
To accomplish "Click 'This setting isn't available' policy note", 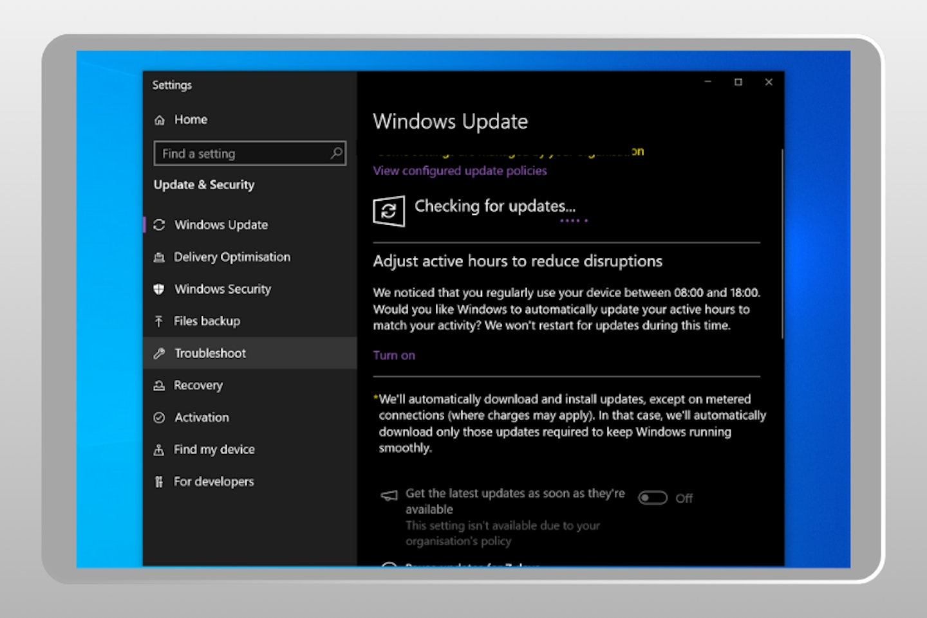I will pos(502,533).
